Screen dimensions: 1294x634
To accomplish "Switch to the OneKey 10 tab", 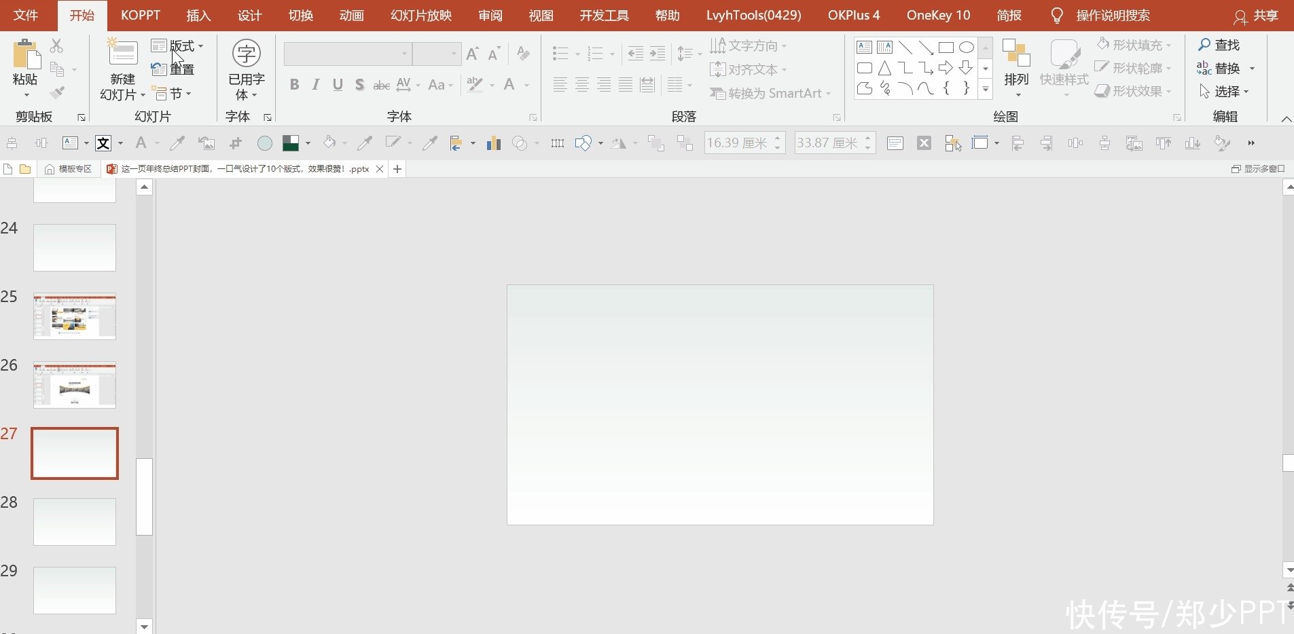I will click(938, 15).
